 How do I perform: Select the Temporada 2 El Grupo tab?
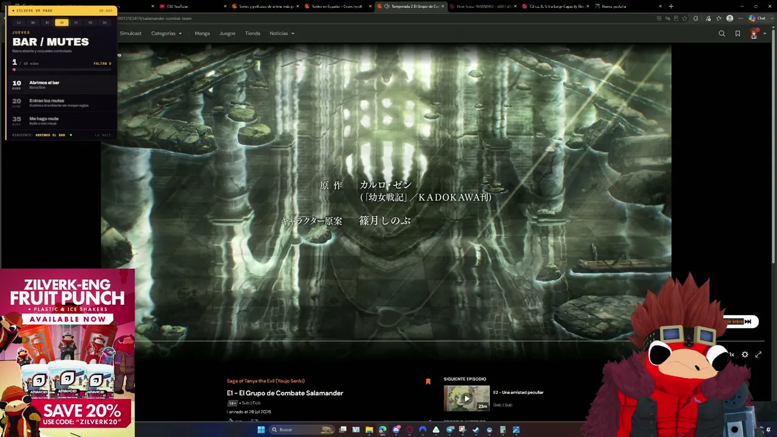coord(410,7)
